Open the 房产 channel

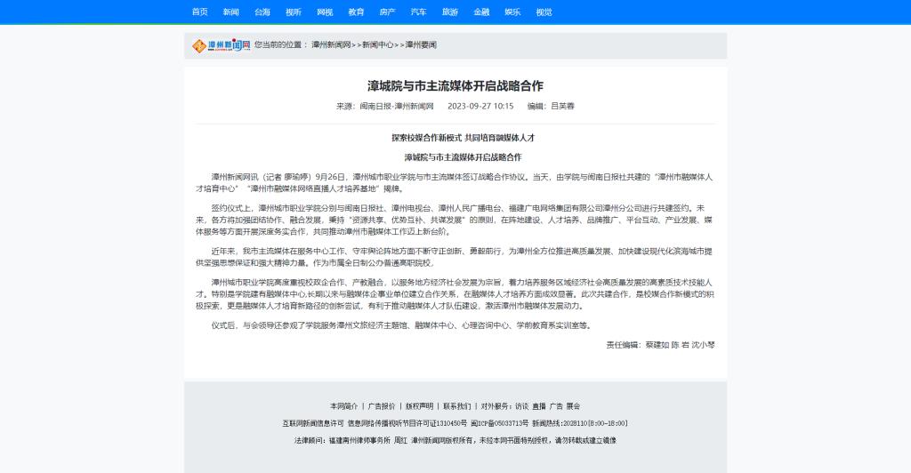387,12
